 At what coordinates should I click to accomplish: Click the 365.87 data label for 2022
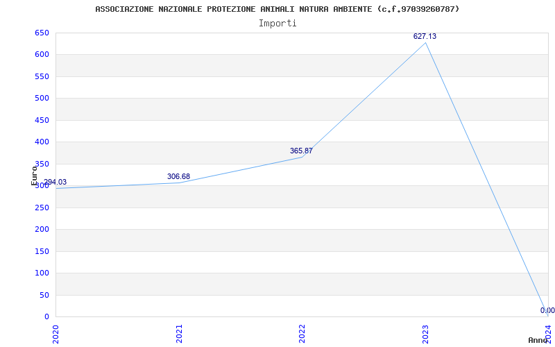[301, 151]
